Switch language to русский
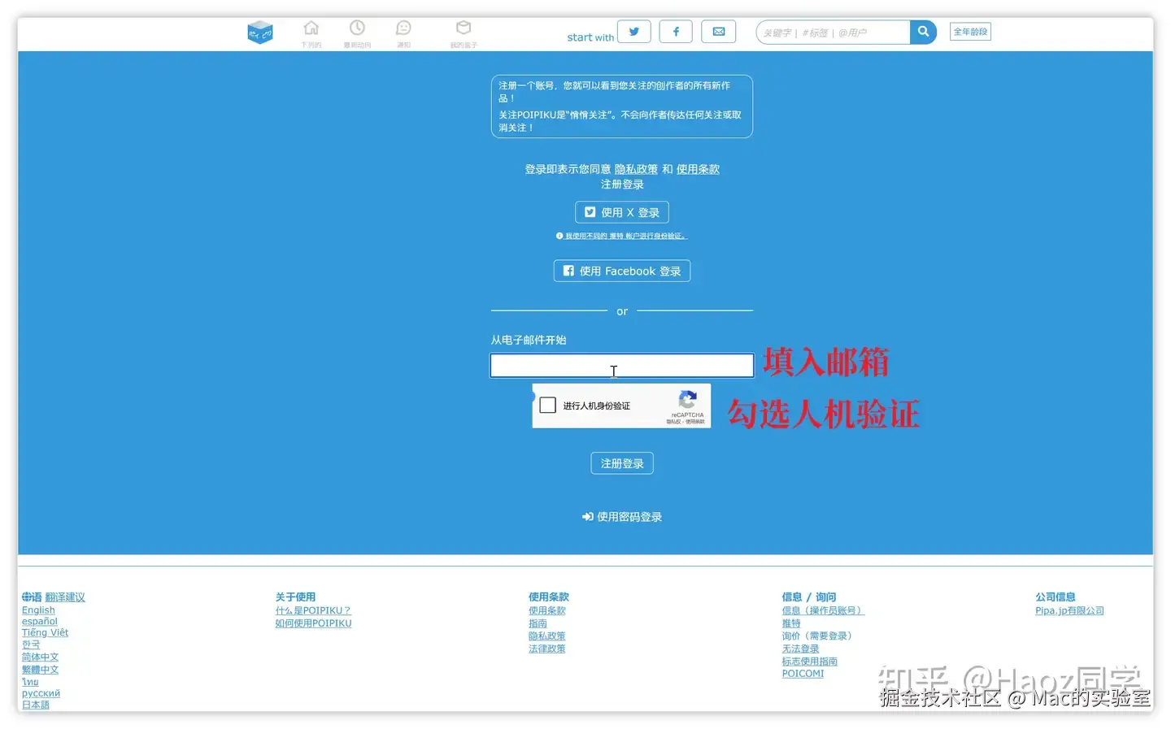This screenshot has height=729, width=1171. pos(41,693)
